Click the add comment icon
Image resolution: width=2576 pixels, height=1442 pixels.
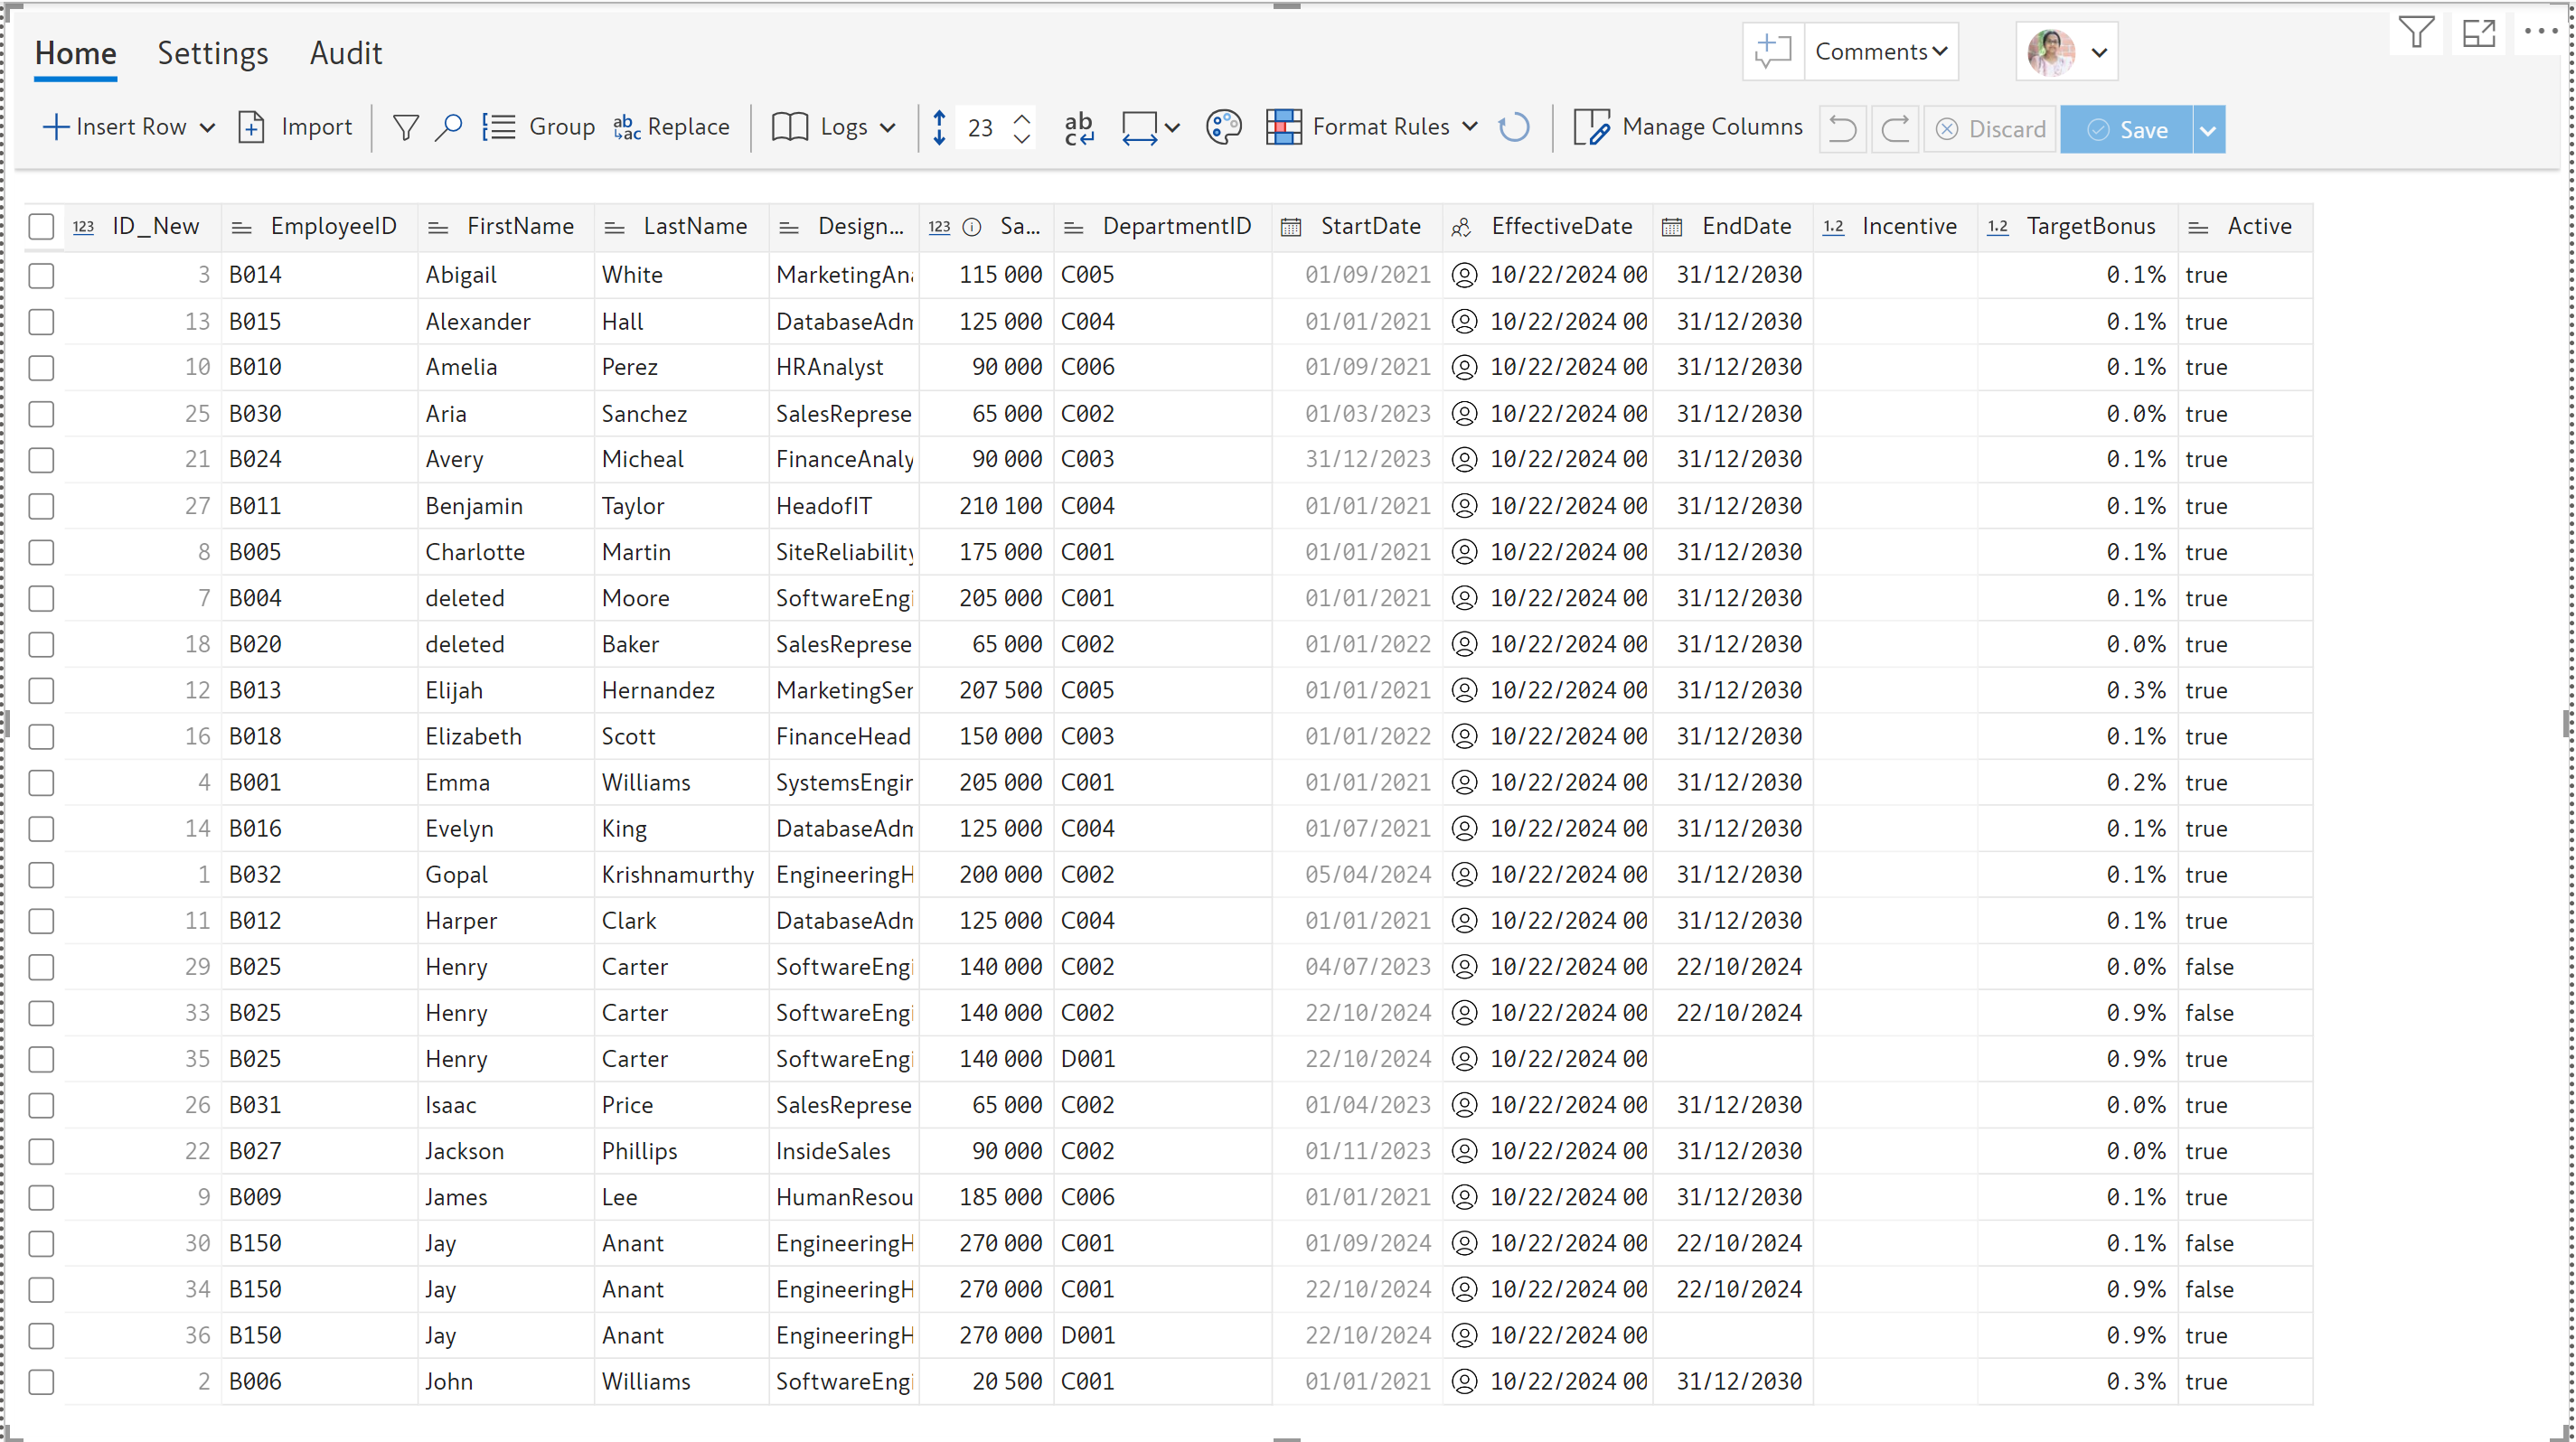1772,51
